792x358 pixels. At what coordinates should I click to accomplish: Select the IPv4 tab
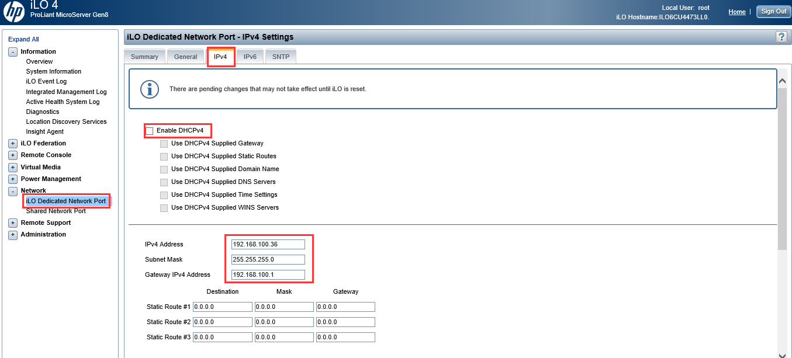coord(220,57)
